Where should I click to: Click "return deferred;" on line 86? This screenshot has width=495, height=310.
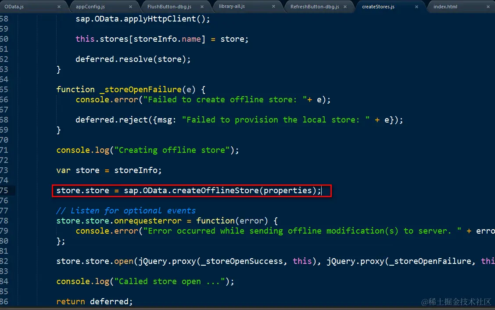pos(94,302)
